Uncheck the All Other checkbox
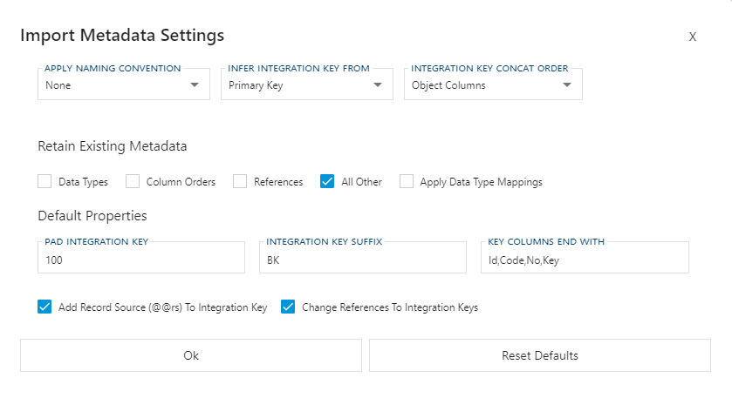The height and width of the screenshot is (398, 732). tap(327, 182)
